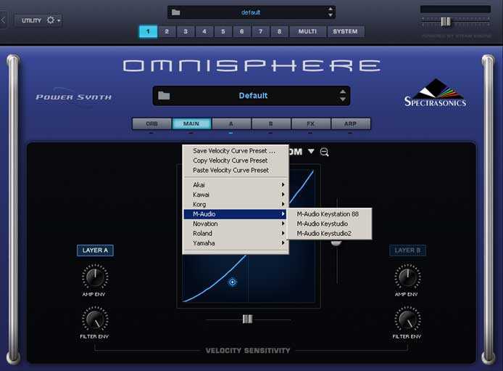Screen dimensions: 503x371
Task: Select part 7 button
Action: (260, 31)
